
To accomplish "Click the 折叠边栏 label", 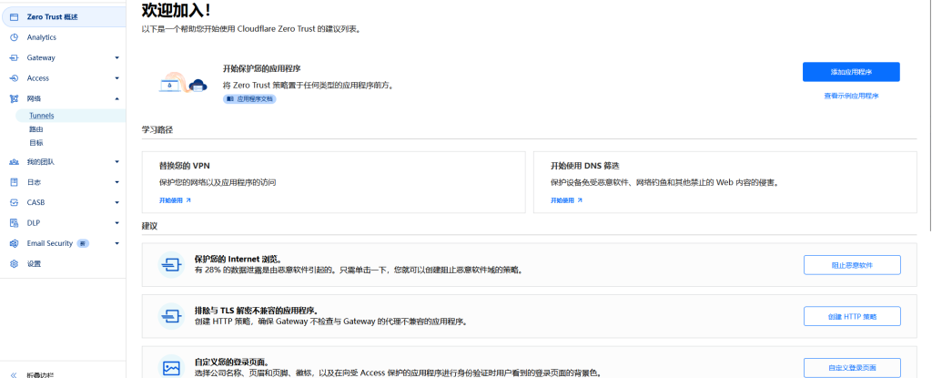I will [40, 375].
